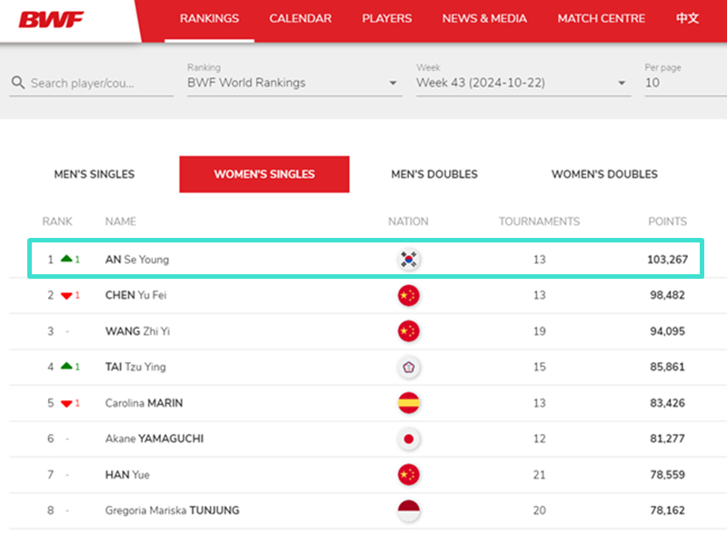
Task: Click China flag in Chen Yu Fei row
Action: click(x=409, y=295)
